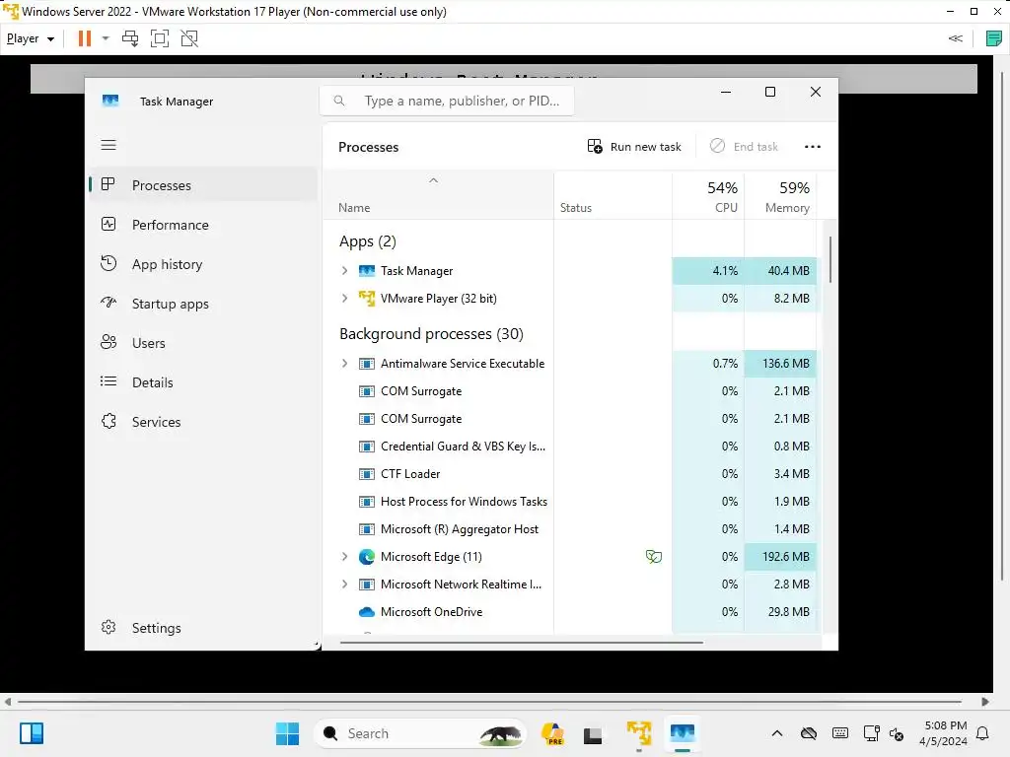
Task: Click the Processes sidebar icon
Action: 108,184
